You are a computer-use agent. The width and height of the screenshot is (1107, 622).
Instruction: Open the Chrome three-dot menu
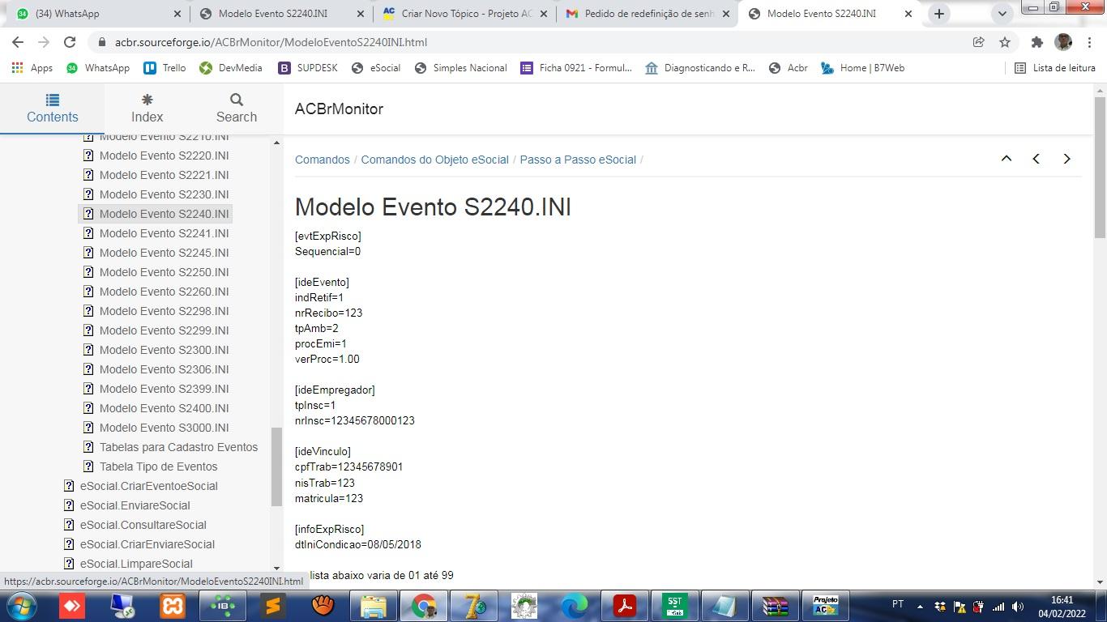point(1089,42)
